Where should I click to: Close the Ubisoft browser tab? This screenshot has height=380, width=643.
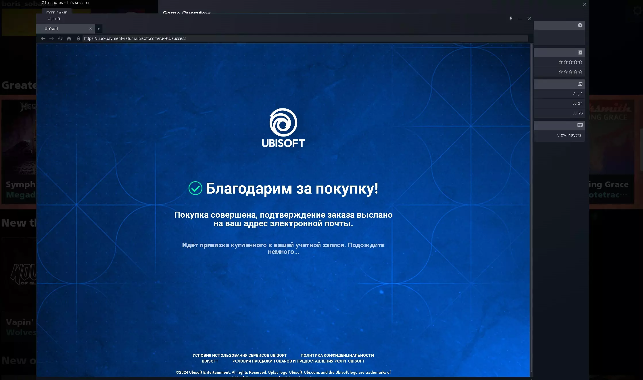point(91,29)
